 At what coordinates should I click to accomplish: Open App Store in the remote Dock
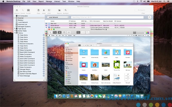(124, 96)
